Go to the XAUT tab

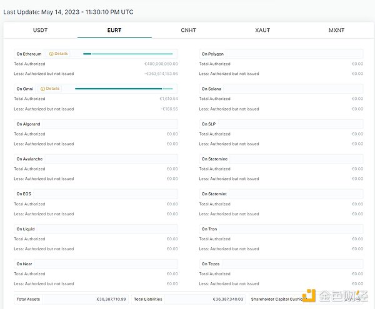(262, 30)
